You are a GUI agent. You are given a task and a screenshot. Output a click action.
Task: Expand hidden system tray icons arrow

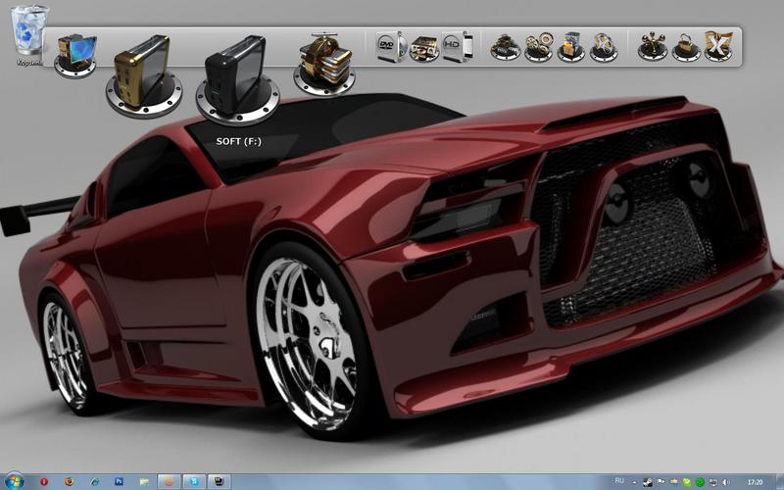(635, 482)
